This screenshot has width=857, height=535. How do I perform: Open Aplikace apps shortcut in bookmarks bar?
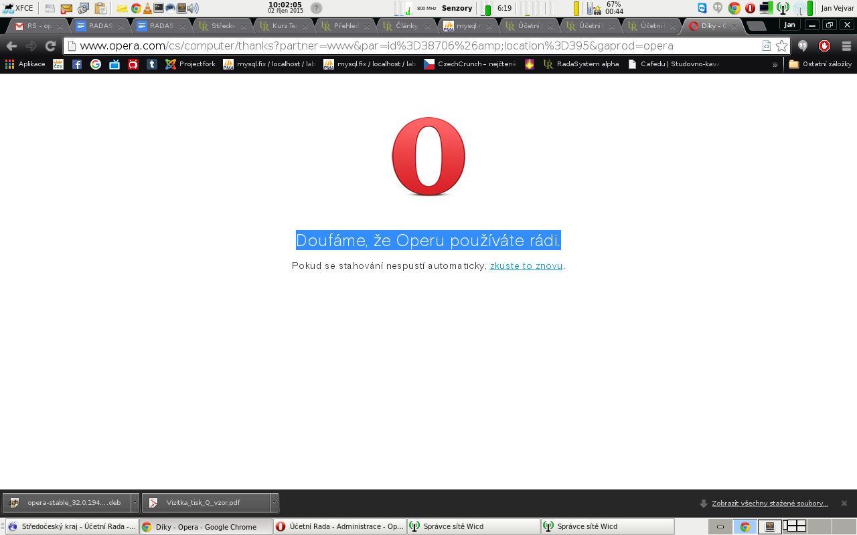(x=25, y=64)
